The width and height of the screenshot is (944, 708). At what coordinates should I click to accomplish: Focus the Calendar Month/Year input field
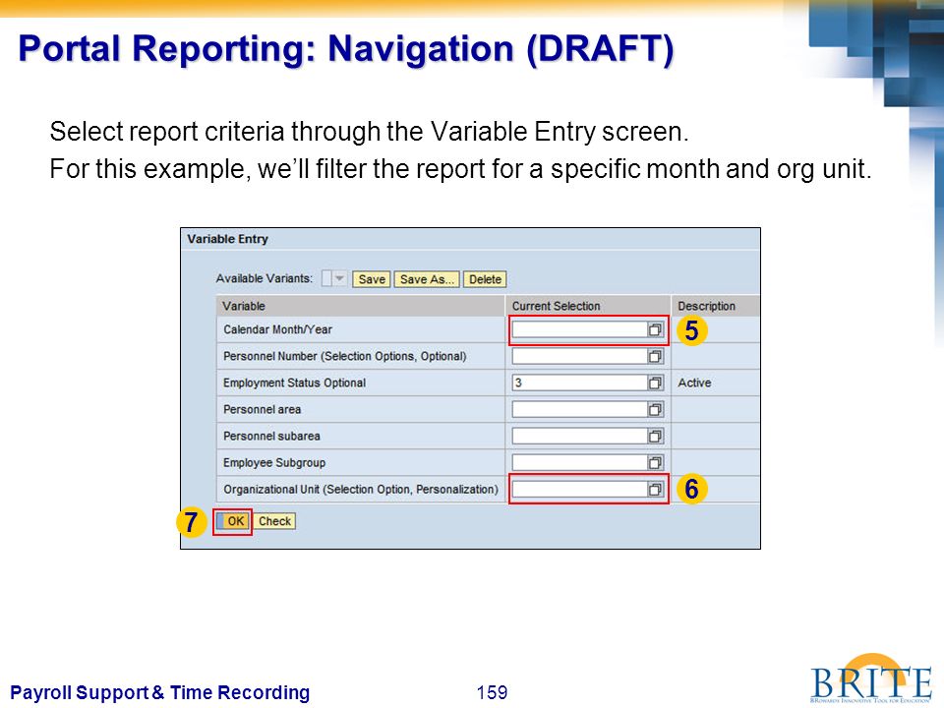580,329
